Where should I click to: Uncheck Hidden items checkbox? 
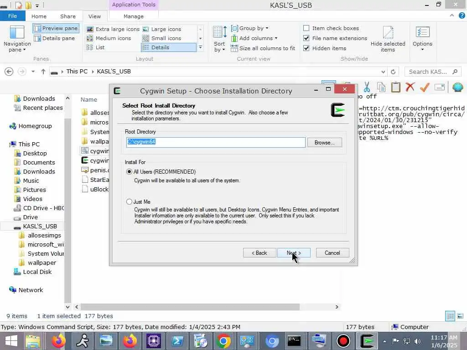306,48
